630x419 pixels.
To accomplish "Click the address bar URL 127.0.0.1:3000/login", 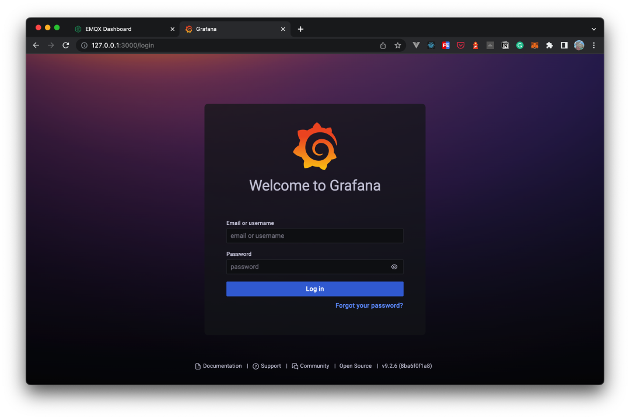I will click(123, 45).
